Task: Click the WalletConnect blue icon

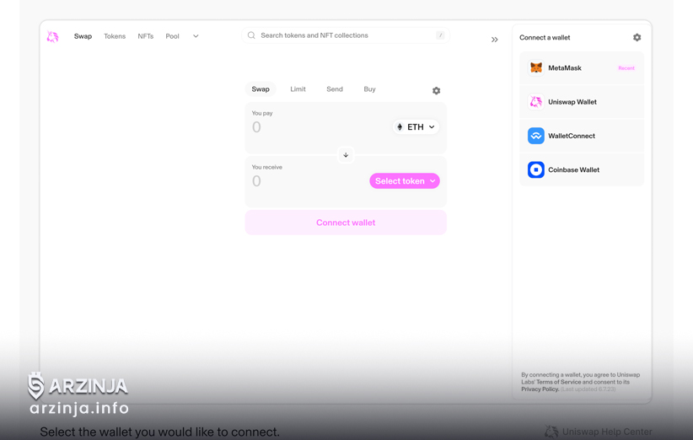Action: click(x=536, y=136)
